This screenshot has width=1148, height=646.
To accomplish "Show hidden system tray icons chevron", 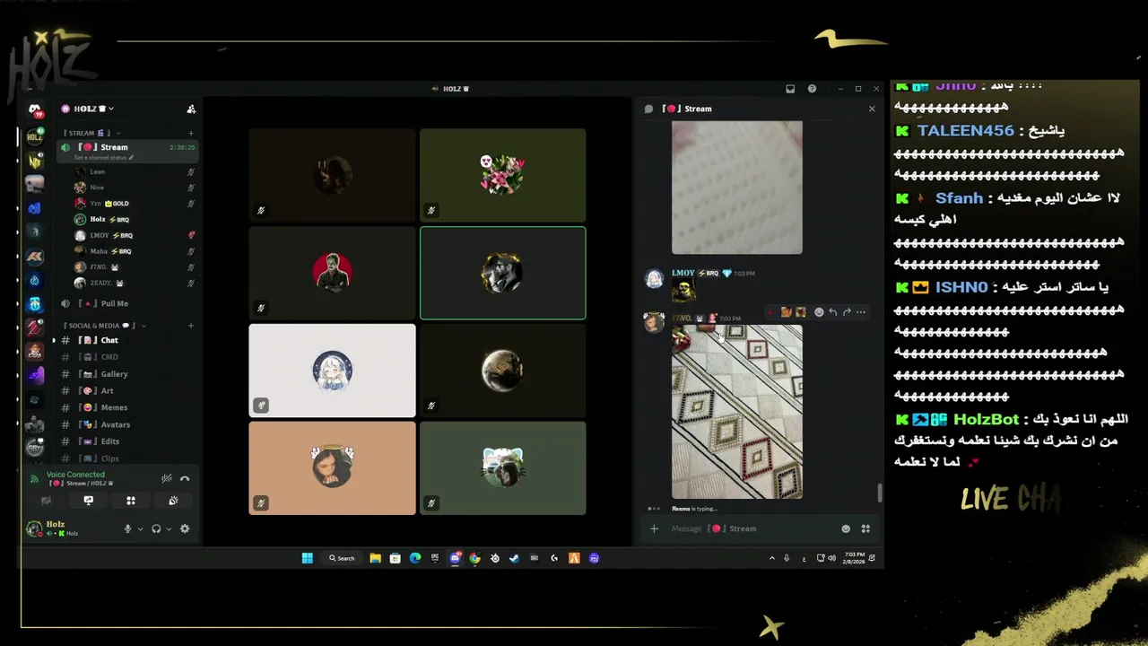I will [x=771, y=558].
